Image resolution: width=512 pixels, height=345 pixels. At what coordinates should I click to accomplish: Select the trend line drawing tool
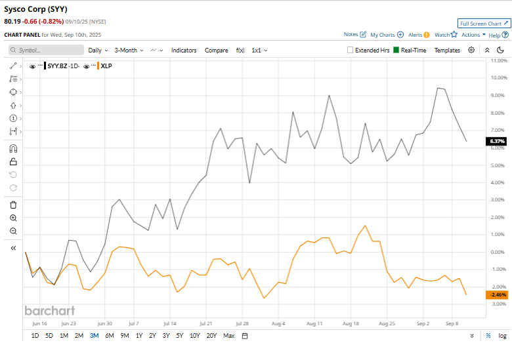point(13,66)
